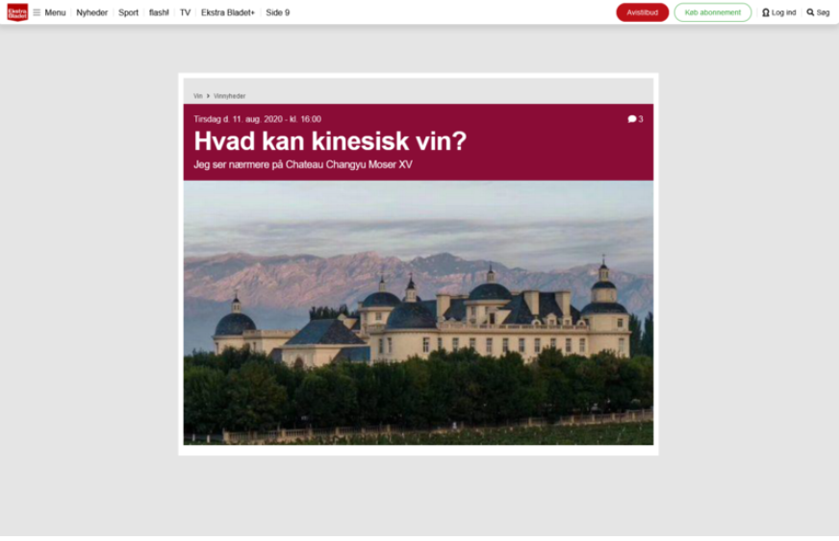This screenshot has height=541, width=839.
Task: Follow the Vinnyheder breadcrumb link
Action: click(x=230, y=96)
